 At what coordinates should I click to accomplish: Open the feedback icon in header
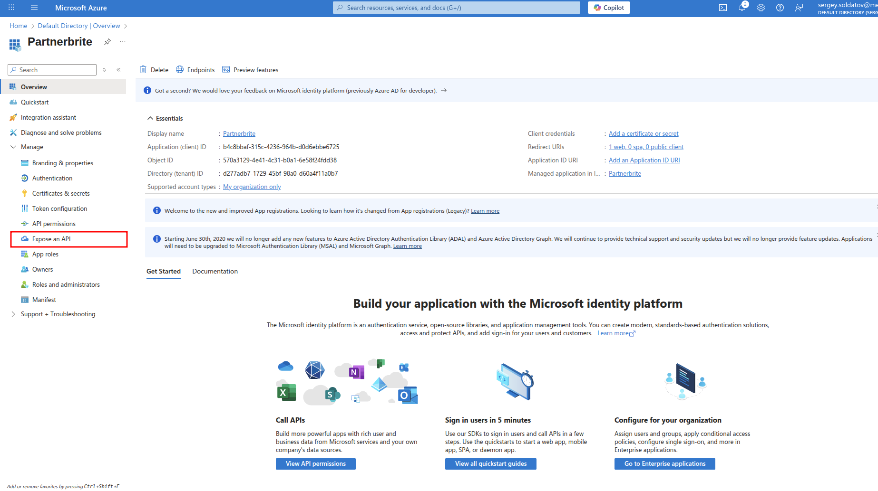[x=799, y=8]
